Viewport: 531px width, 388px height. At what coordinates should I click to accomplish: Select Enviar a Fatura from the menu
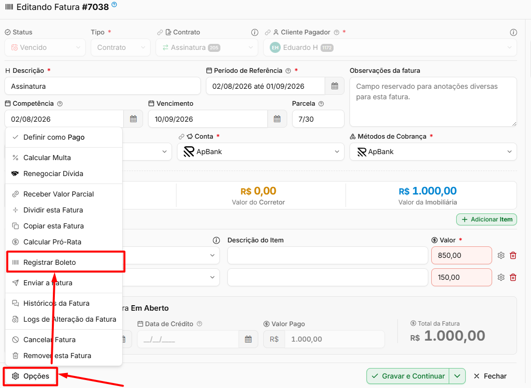point(64,283)
